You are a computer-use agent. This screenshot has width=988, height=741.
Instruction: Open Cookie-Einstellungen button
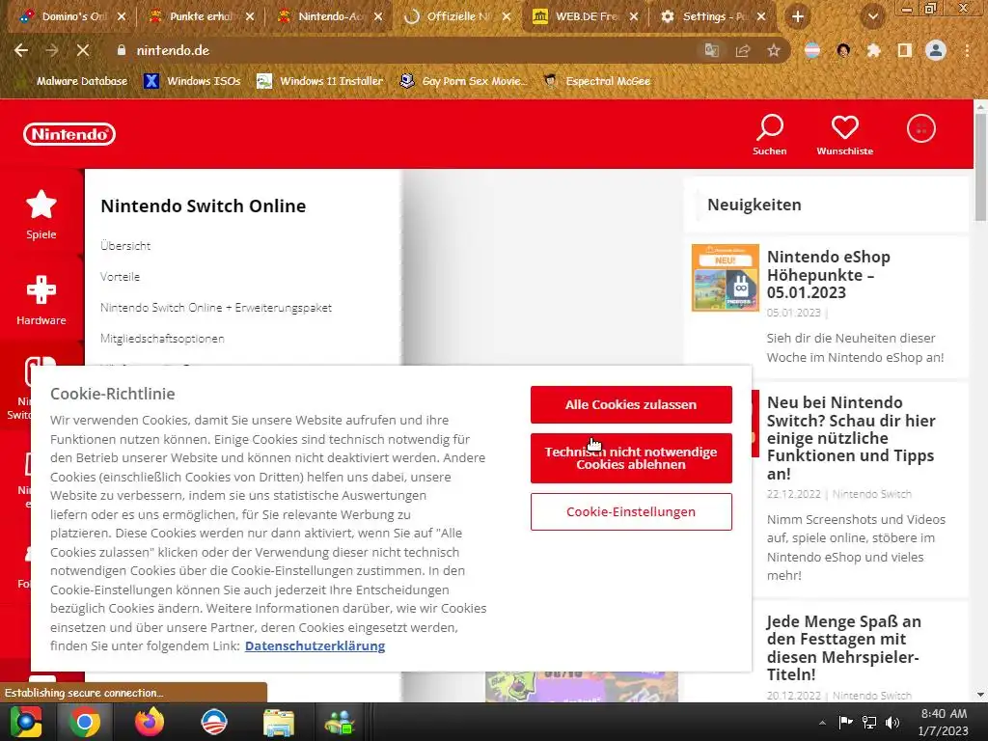pos(631,511)
